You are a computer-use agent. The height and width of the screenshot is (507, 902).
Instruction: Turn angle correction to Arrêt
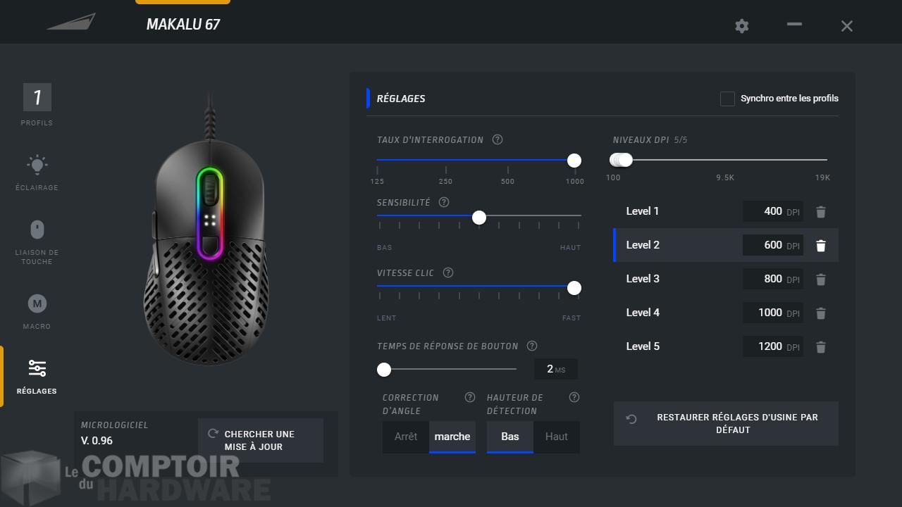(x=406, y=437)
